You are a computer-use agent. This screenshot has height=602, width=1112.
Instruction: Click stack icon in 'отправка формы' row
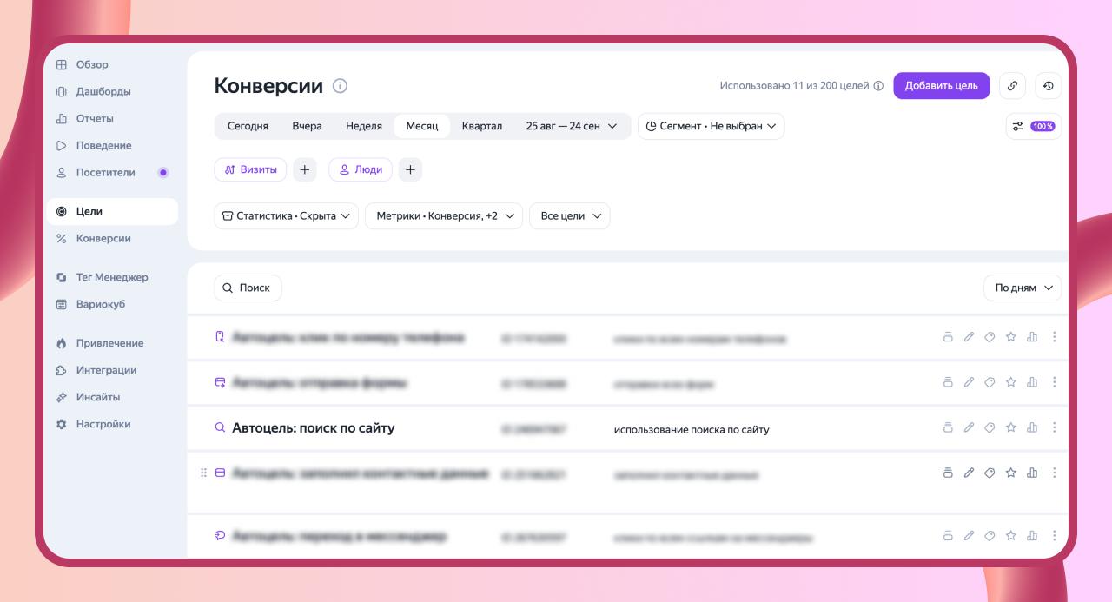948,382
